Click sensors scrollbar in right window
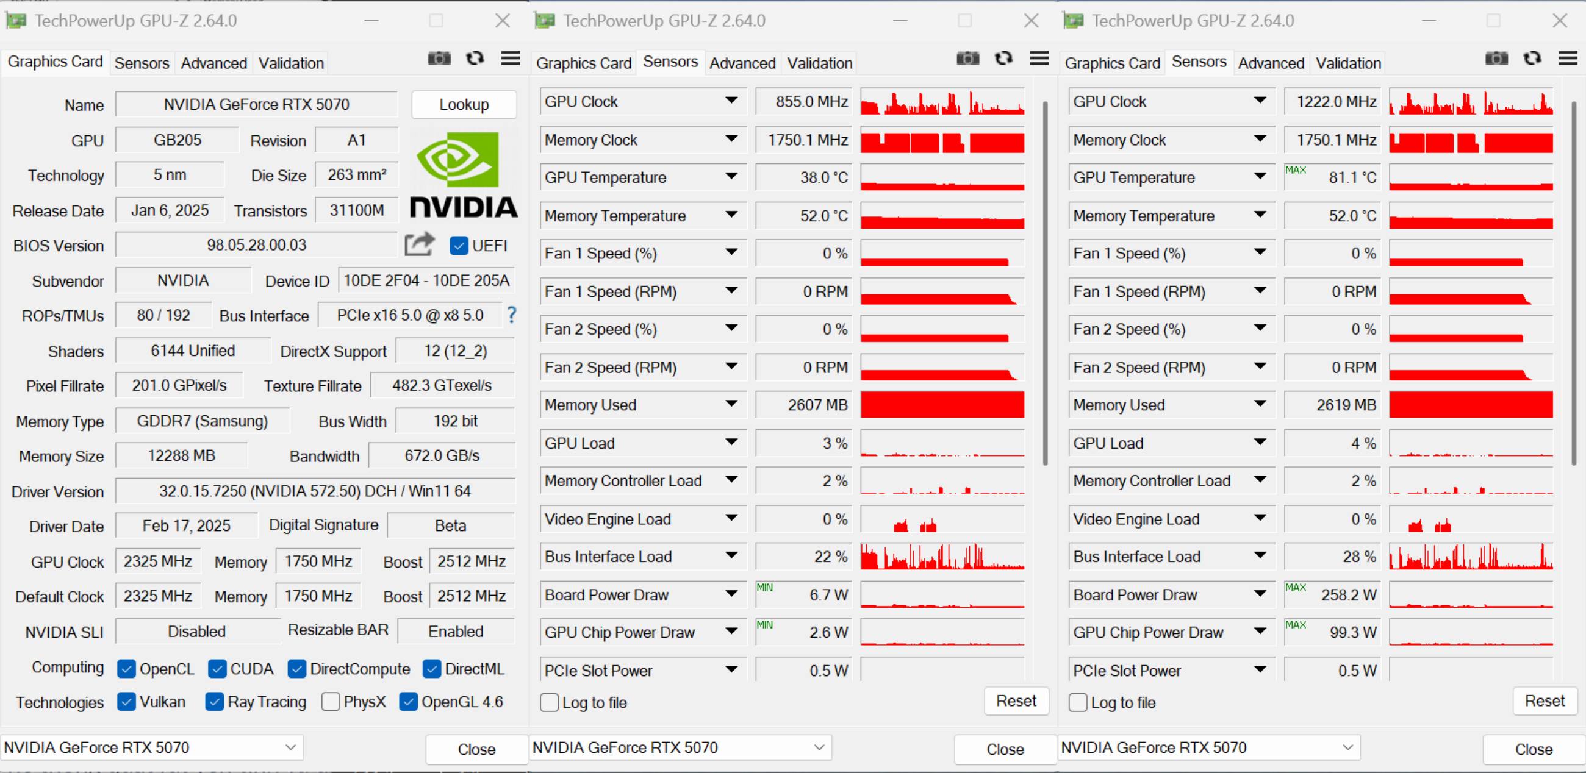 pyautogui.click(x=1574, y=283)
